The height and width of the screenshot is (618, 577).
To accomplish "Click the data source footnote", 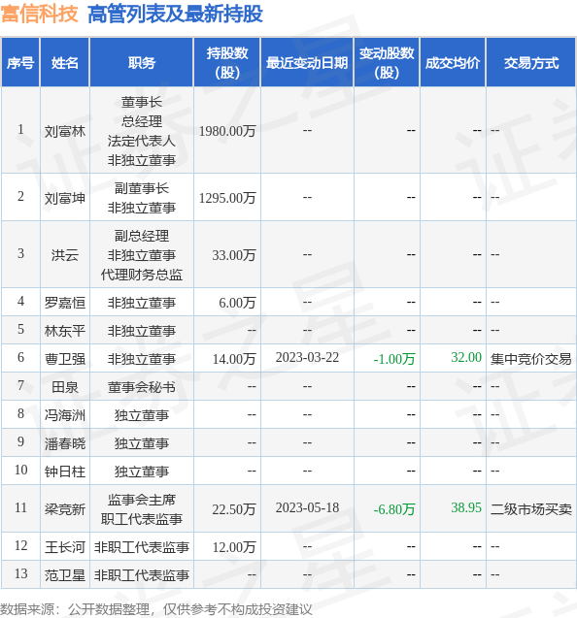I will tap(155, 609).
